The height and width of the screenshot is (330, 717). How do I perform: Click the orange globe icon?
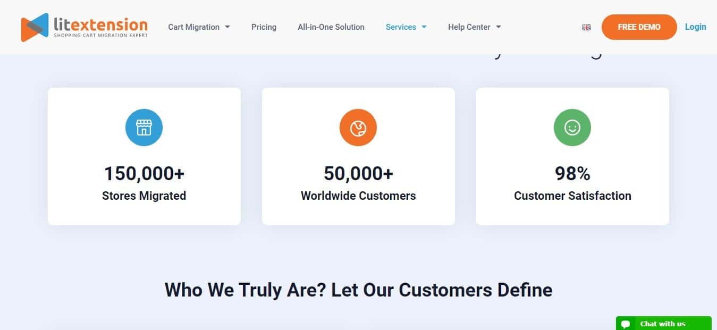pyautogui.click(x=358, y=128)
